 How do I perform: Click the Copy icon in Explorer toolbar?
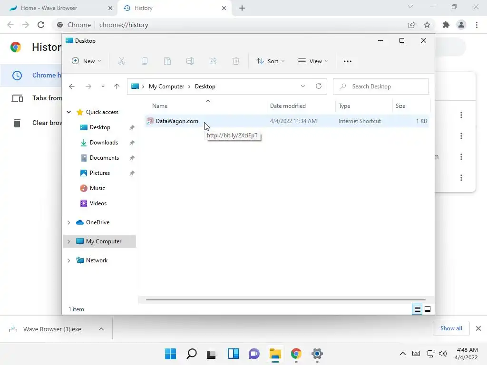coord(145,61)
